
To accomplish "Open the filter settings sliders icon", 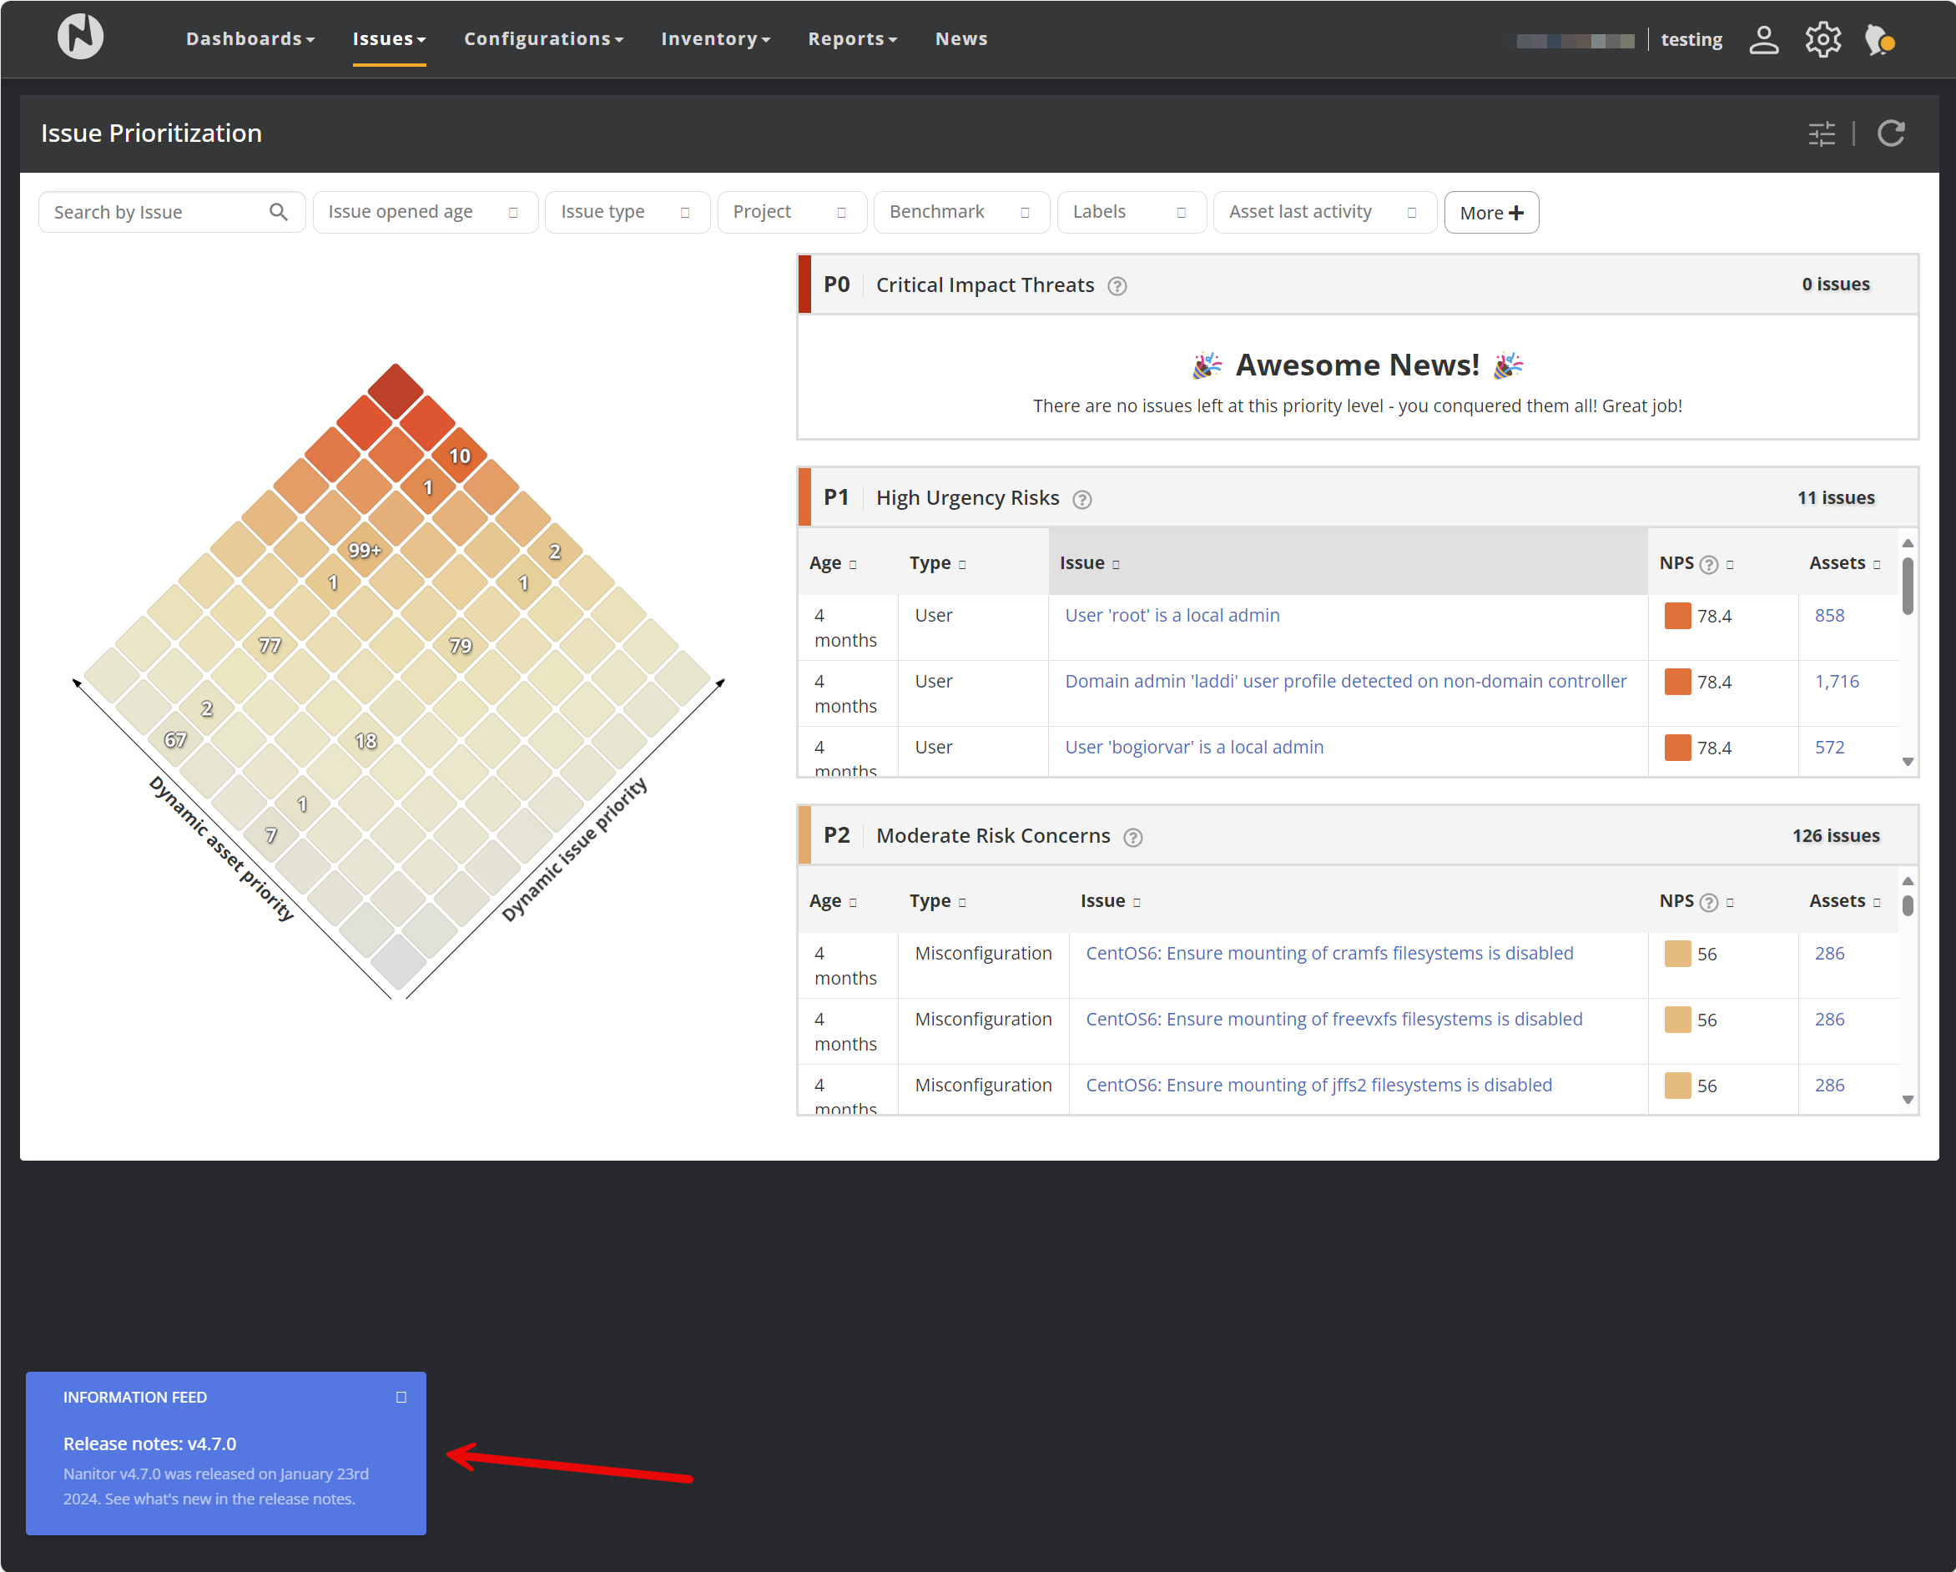I will [x=1821, y=134].
